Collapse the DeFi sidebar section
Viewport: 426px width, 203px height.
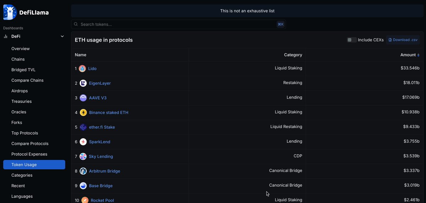tap(62, 36)
